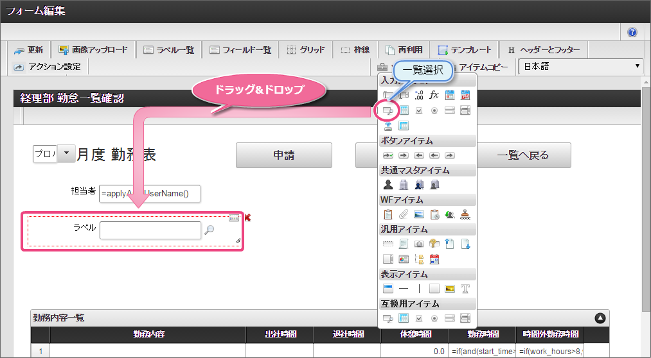
Task: Pick the checkbox item in 入力アイテム
Action: click(x=419, y=110)
